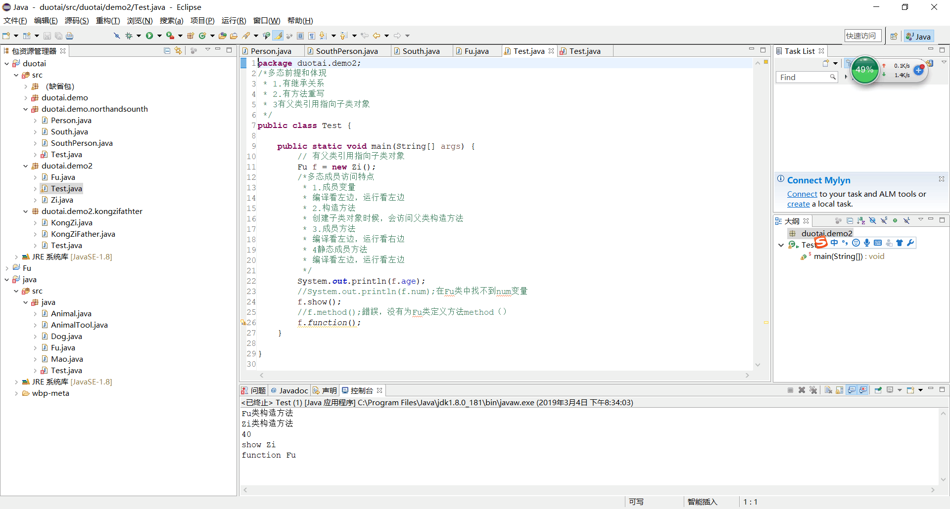Switch to the Fu.java editor tab
The height and width of the screenshot is (509, 950).
click(x=476, y=51)
